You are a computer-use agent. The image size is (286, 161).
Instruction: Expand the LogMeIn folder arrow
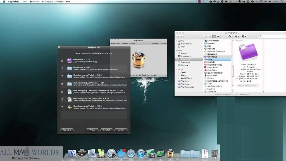(230, 43)
